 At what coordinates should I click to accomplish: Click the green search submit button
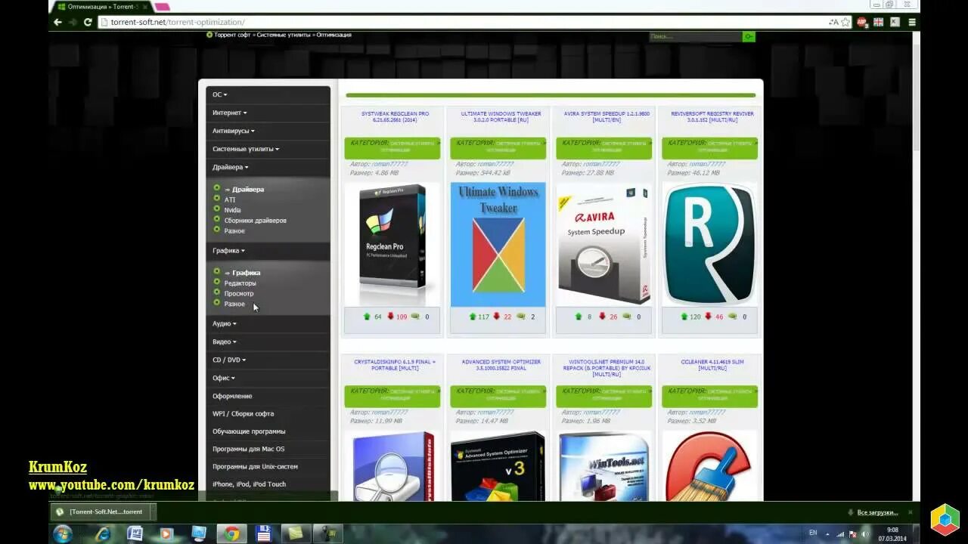point(749,36)
